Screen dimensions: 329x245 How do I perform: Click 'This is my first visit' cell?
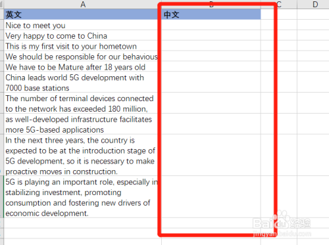pyautogui.click(x=83, y=46)
